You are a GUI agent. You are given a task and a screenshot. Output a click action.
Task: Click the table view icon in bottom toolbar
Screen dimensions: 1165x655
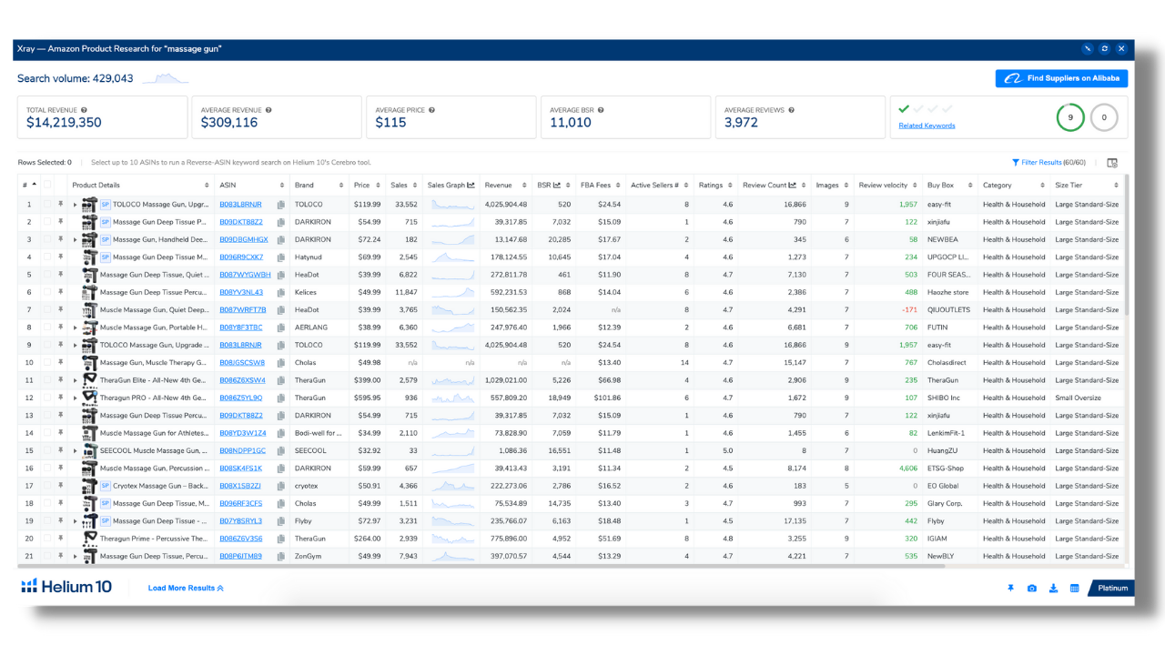(1074, 588)
